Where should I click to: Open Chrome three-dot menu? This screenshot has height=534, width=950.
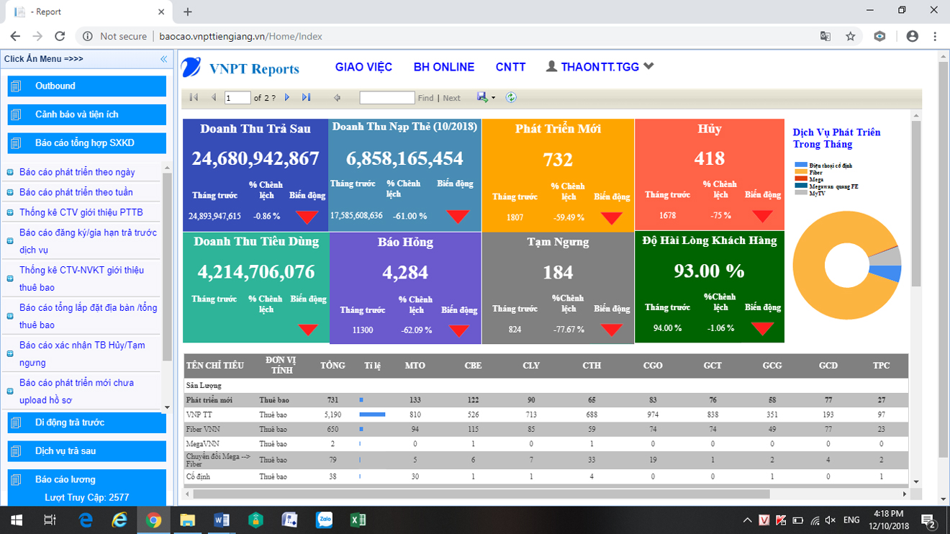coord(935,36)
